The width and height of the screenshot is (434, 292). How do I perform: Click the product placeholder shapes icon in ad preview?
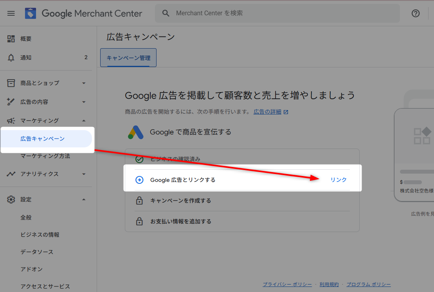pos(422,136)
